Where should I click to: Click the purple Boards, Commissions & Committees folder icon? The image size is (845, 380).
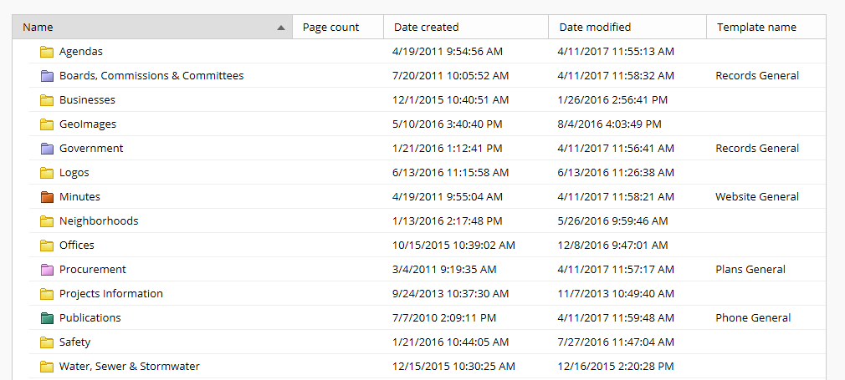point(47,76)
